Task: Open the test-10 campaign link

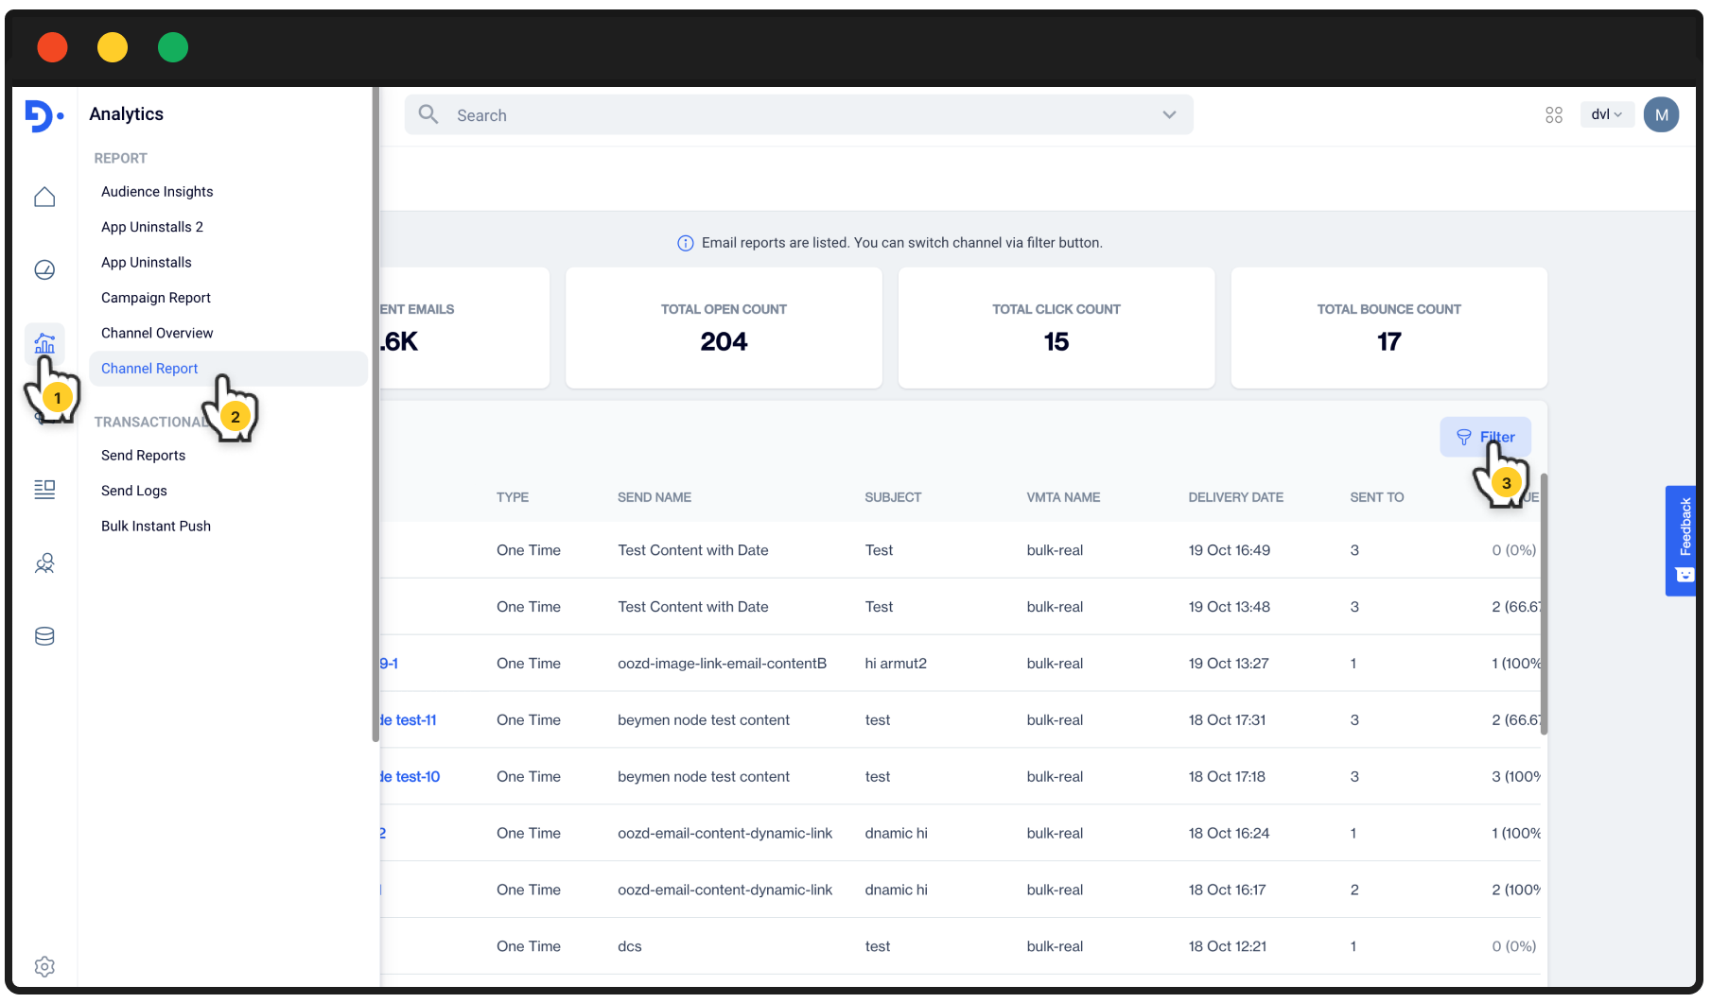Action: click(x=410, y=777)
